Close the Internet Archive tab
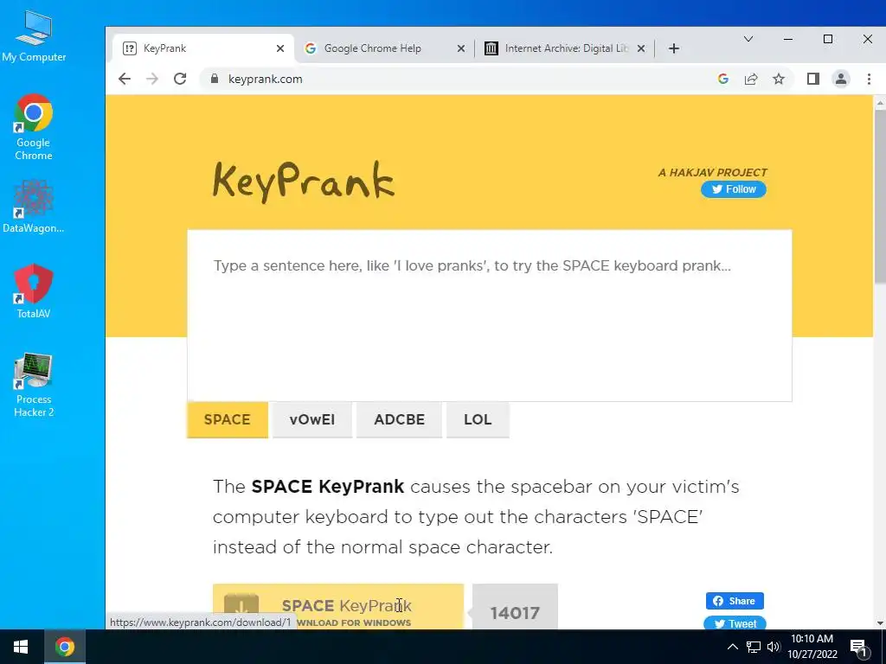 (641, 48)
